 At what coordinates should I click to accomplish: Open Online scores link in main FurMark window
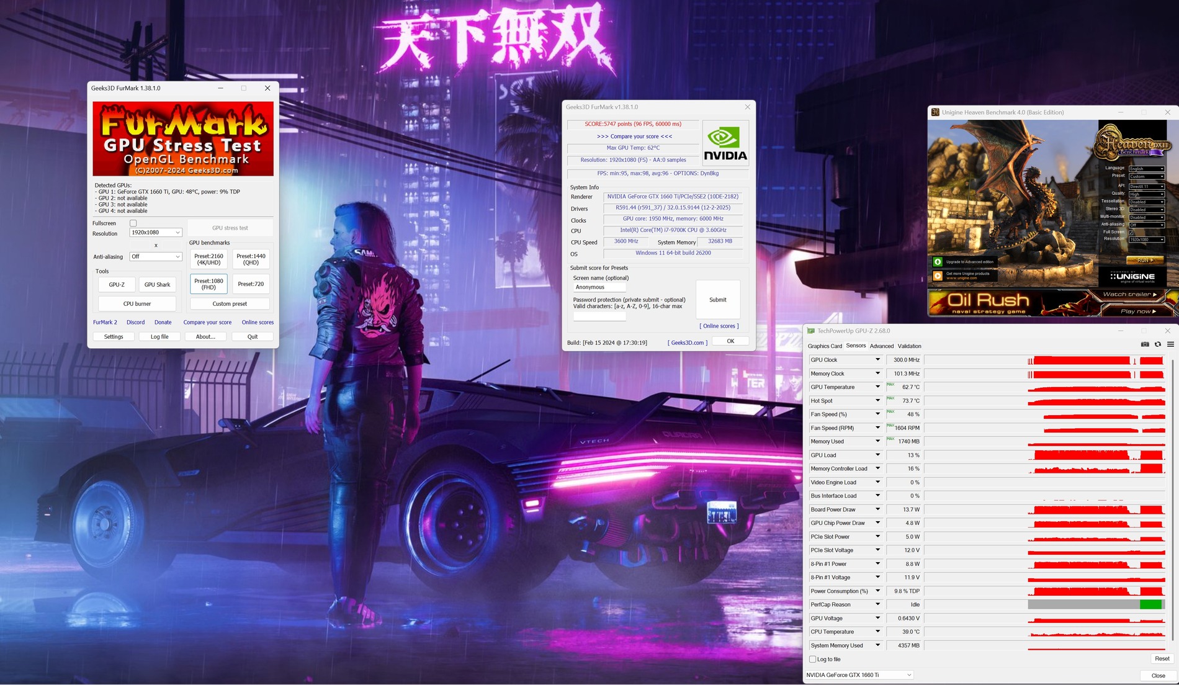[258, 323]
